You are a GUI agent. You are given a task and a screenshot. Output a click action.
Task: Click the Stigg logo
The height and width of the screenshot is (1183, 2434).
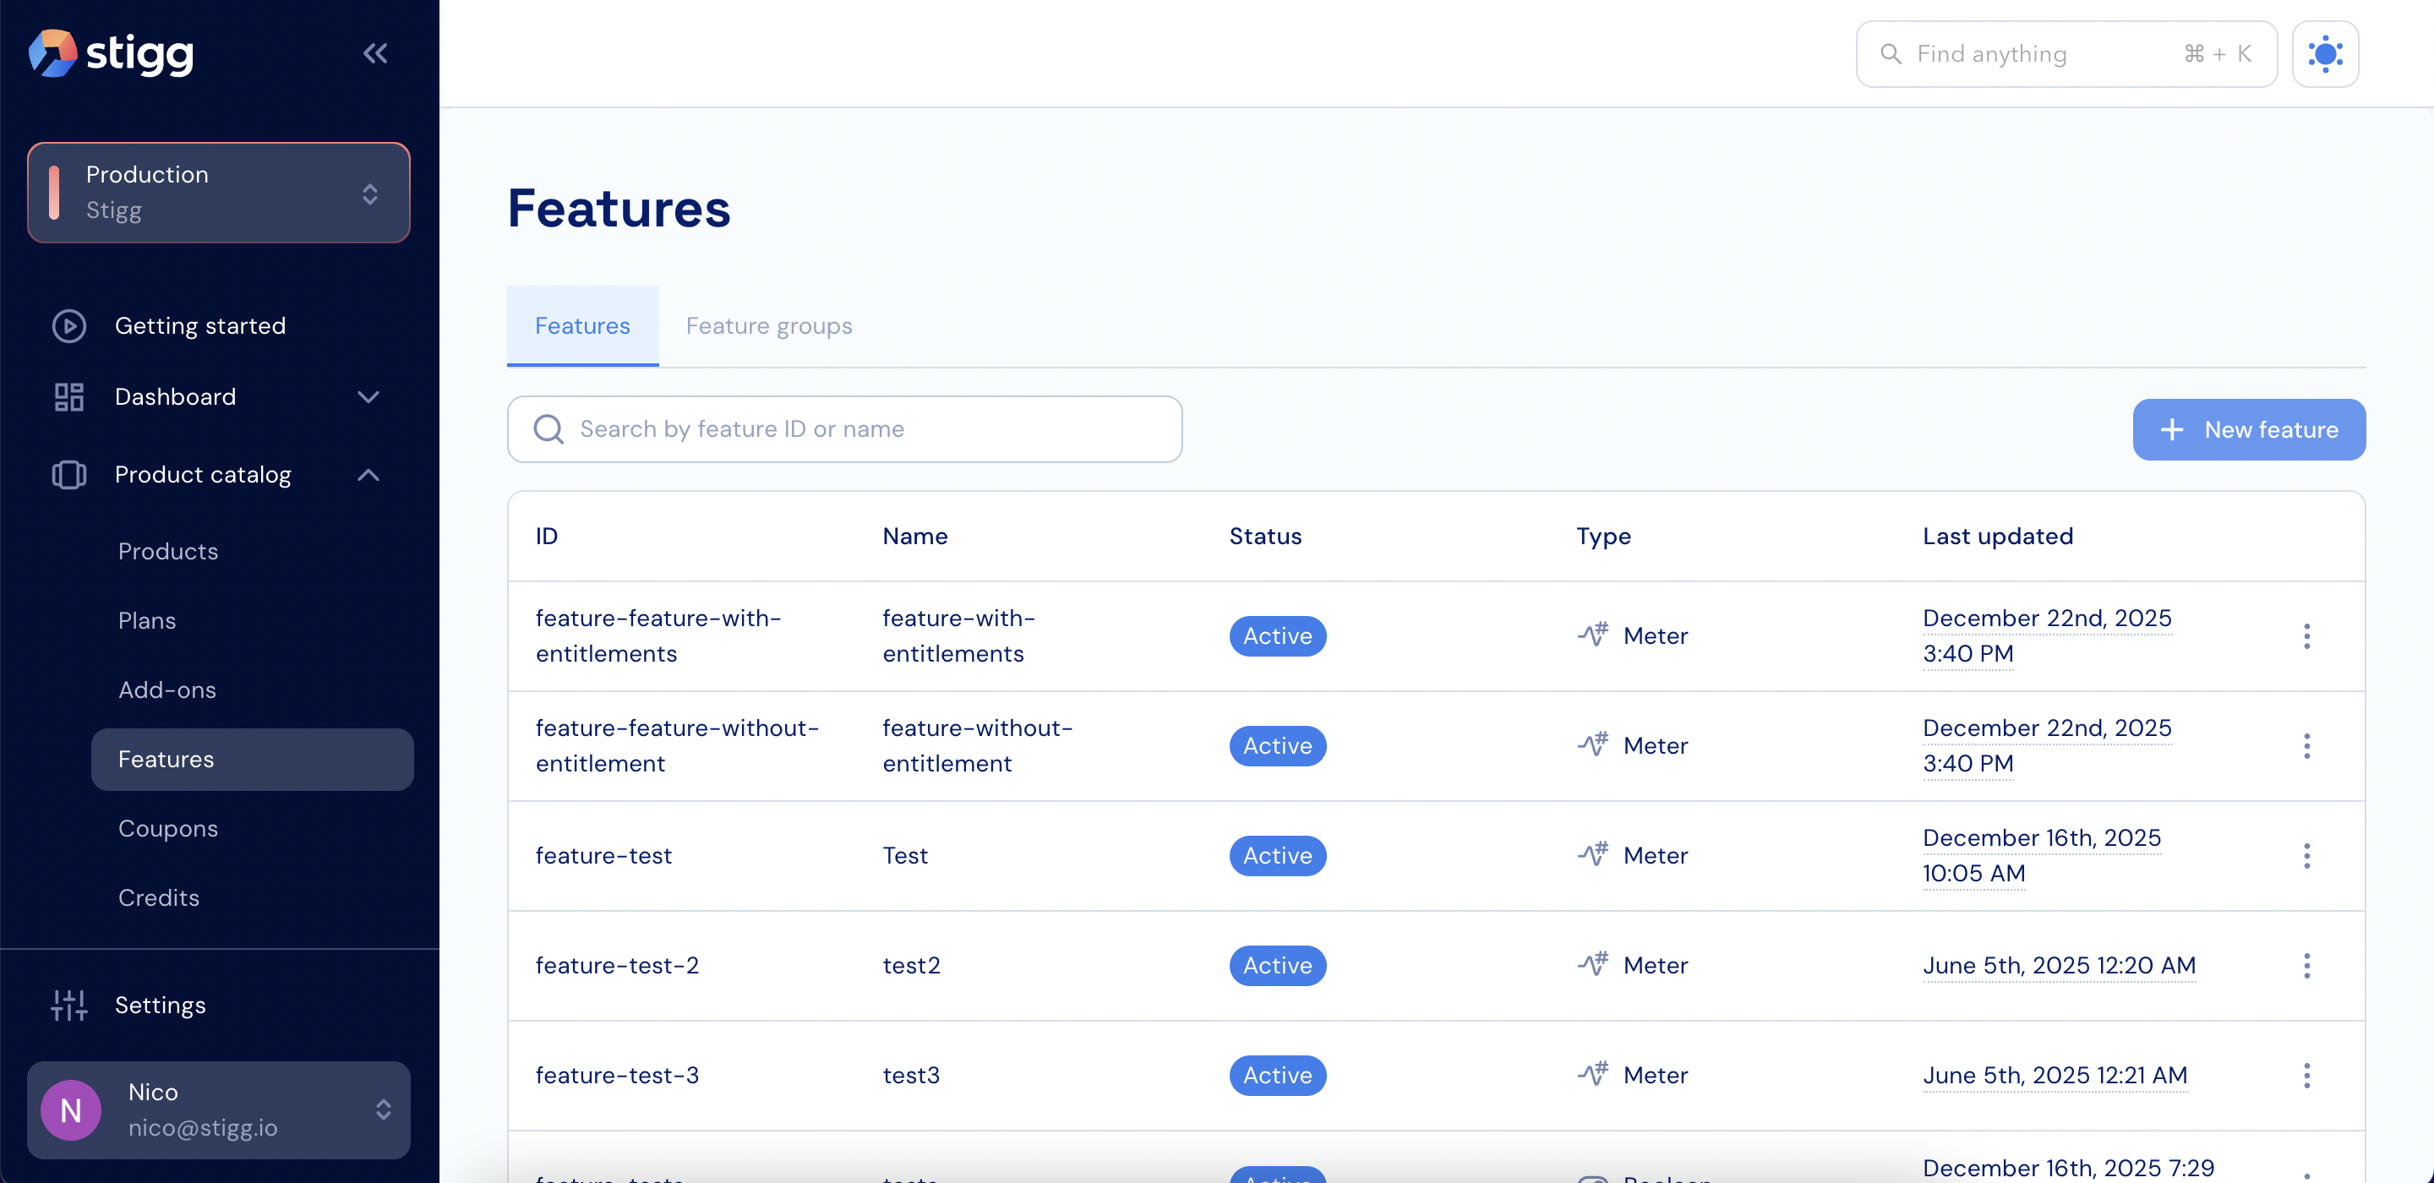pos(112,53)
